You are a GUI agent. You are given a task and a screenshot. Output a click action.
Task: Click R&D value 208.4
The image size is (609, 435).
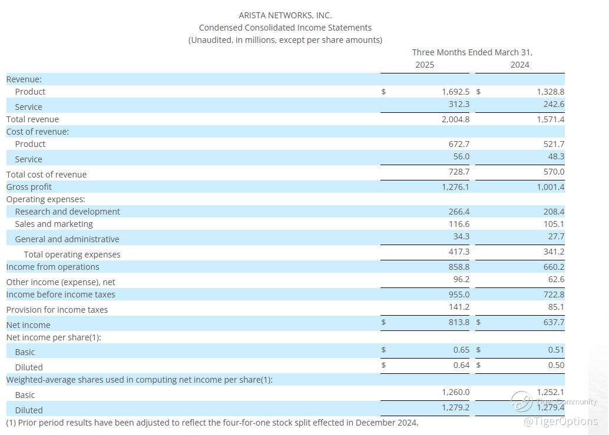pyautogui.click(x=554, y=212)
